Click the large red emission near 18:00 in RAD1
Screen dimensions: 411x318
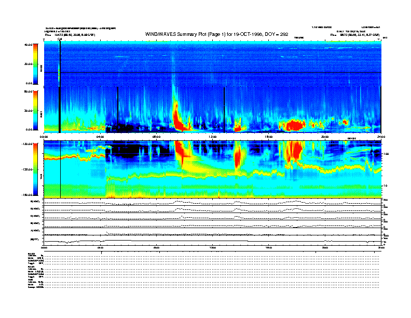pyautogui.click(x=295, y=125)
